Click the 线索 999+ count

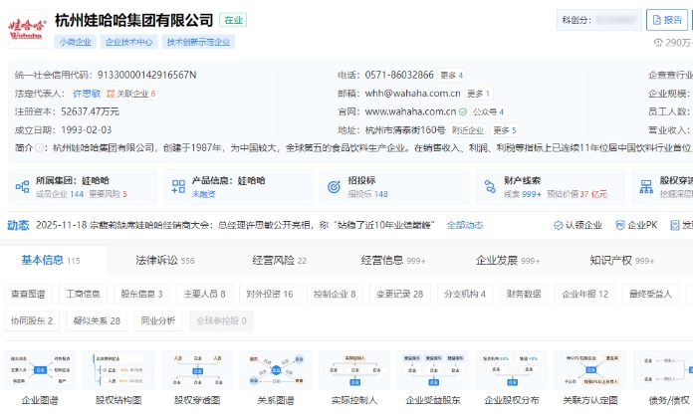click(523, 194)
